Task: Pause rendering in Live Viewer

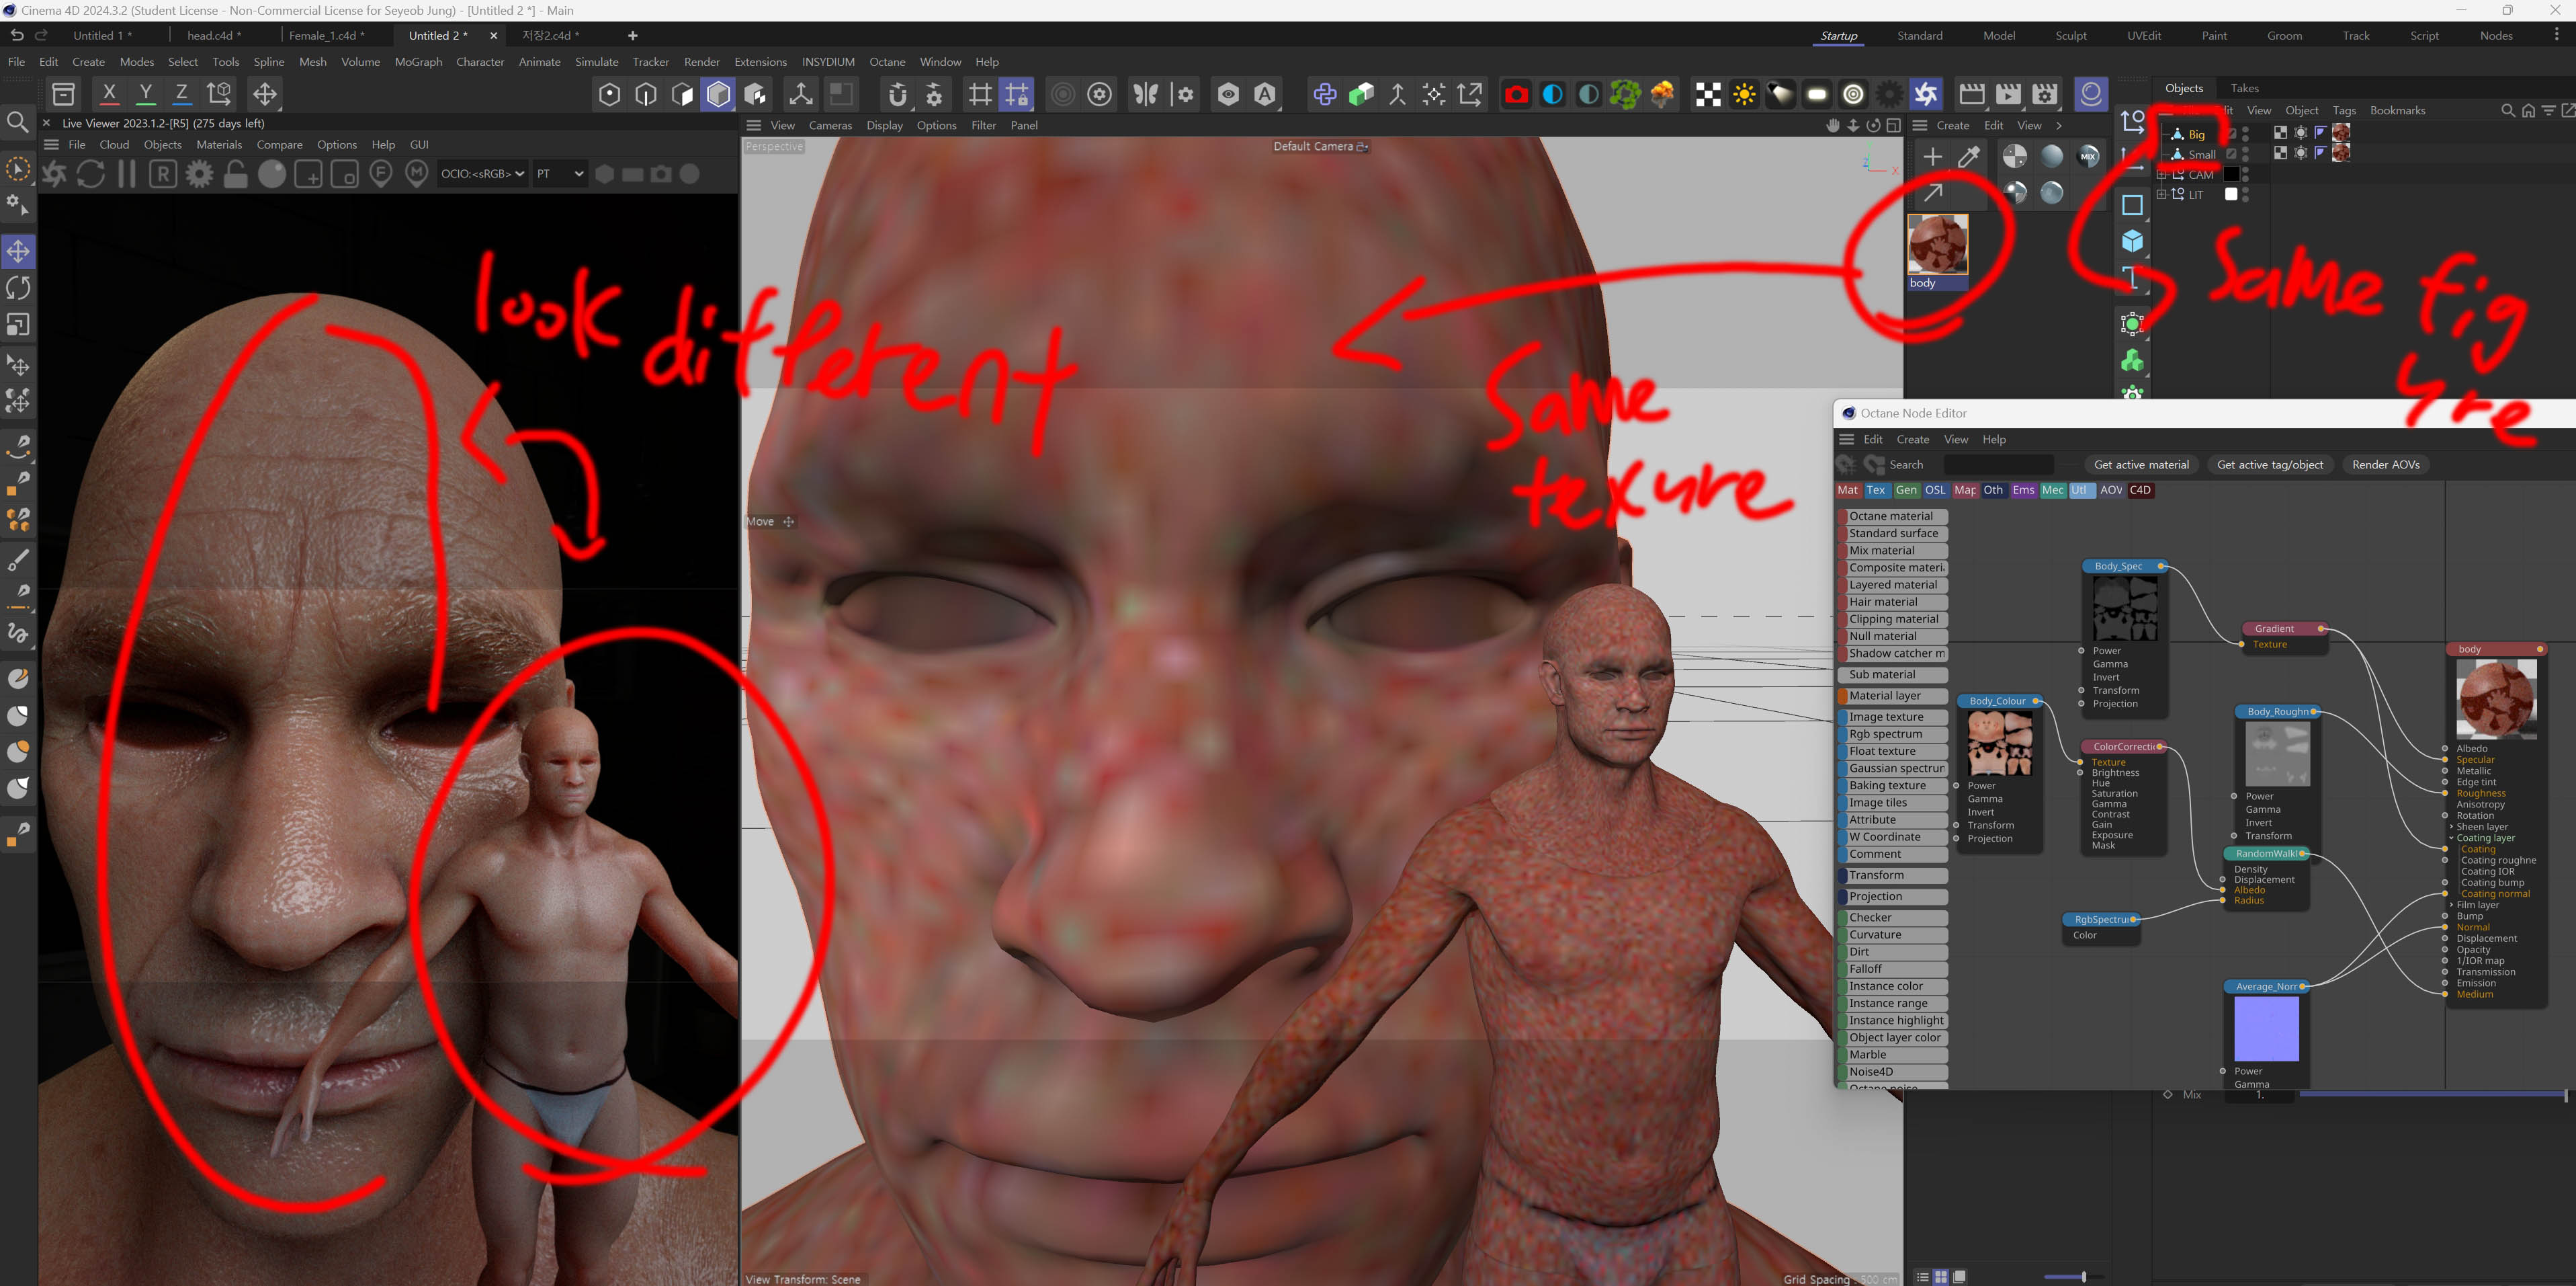Action: pos(127,174)
